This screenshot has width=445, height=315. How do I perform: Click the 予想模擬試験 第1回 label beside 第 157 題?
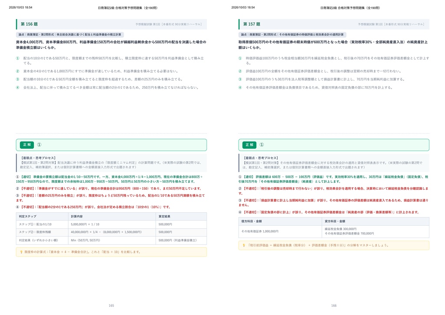[x=391, y=24]
